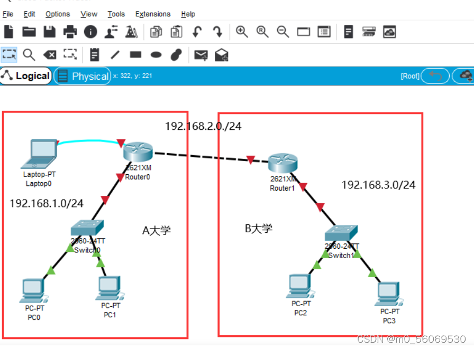This screenshot has height=349, width=474.
Task: Zoom in on the workspace
Action: click(242, 32)
